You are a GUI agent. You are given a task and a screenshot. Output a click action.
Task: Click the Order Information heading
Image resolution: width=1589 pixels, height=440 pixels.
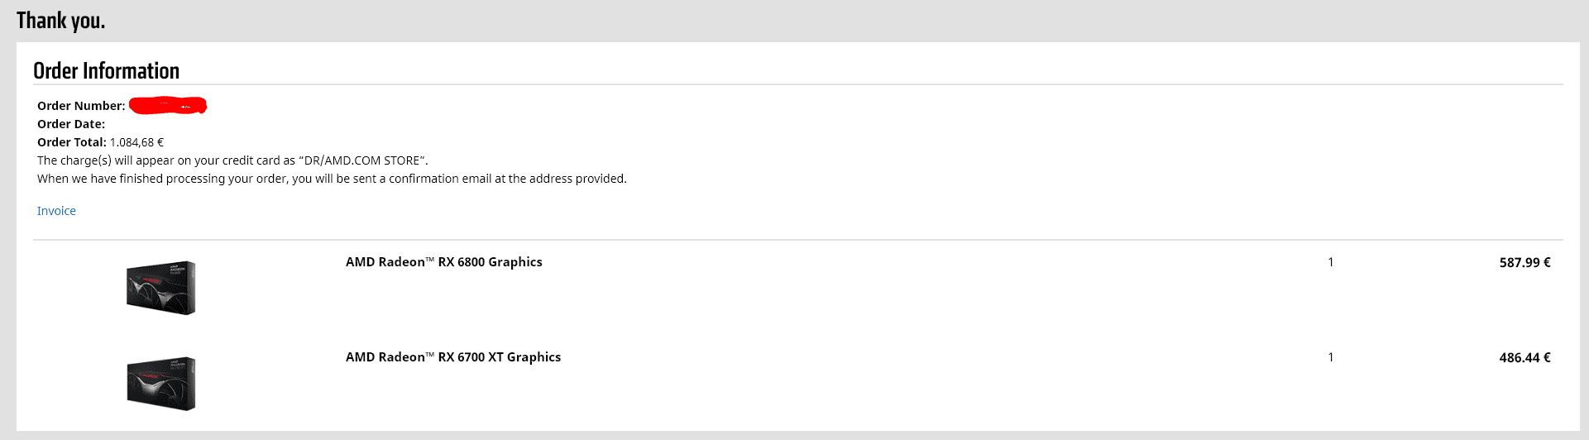[106, 71]
